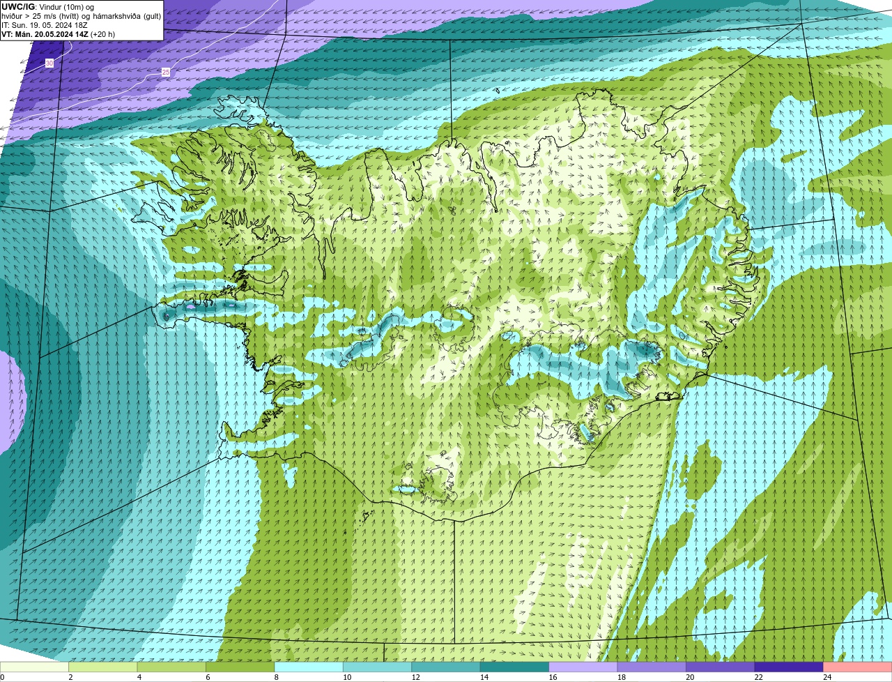Click the legend scale value "4"
892x682 pixels.
tap(138, 677)
